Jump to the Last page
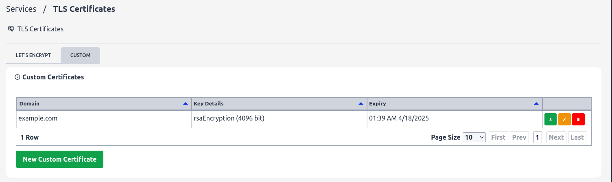This screenshot has height=182, width=612. coord(577,137)
